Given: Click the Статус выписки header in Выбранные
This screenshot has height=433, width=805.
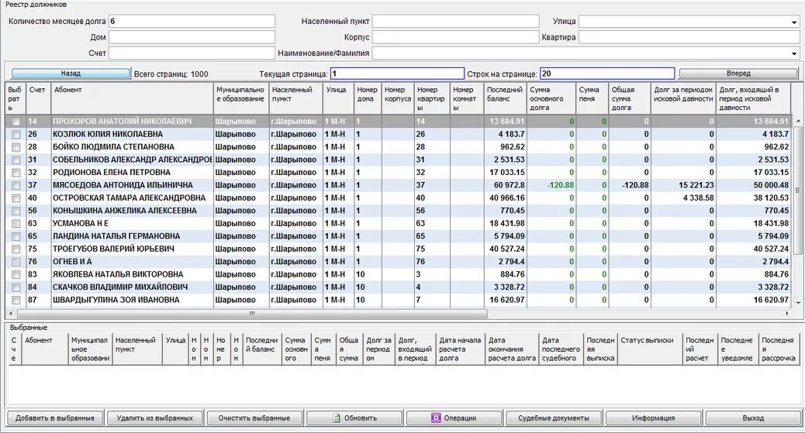Looking at the screenshot, I should point(650,349).
